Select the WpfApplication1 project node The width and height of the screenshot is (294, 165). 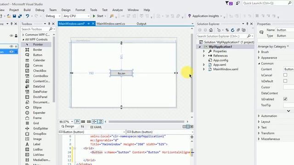(x=220, y=47)
